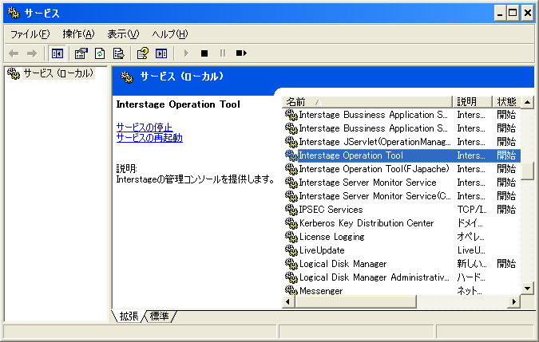
Task: Open the 操作(A) menu
Action: pos(78,34)
